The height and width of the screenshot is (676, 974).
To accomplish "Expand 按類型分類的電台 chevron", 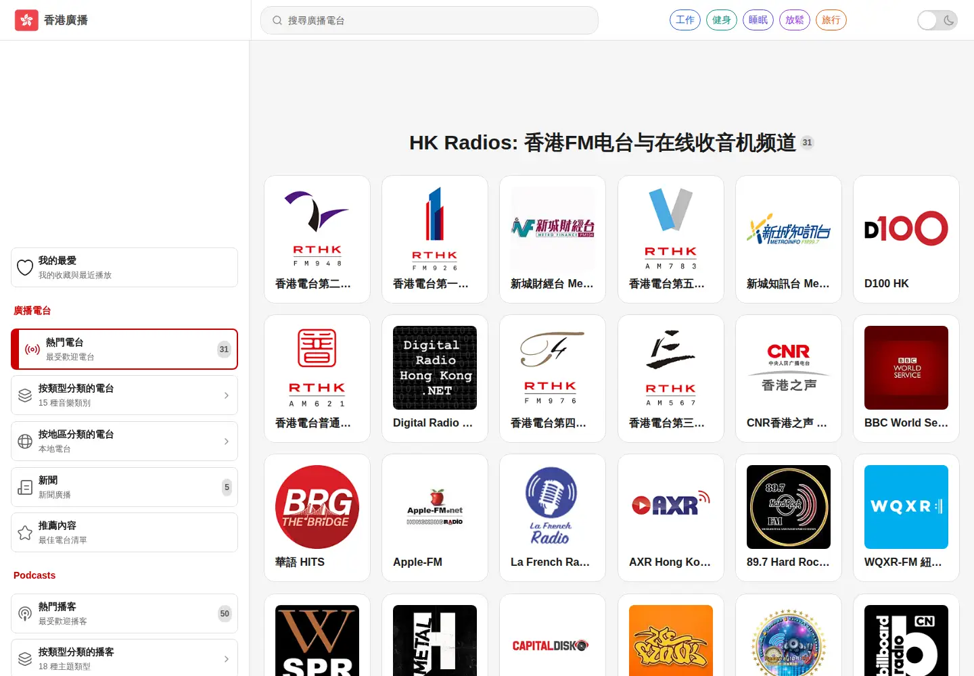I will pos(227,395).
